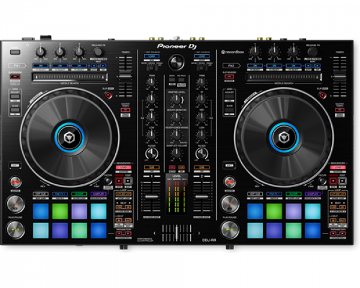The height and width of the screenshot is (288, 360).
Task: Enable left deck red SLIP button
Action: click(108, 95)
